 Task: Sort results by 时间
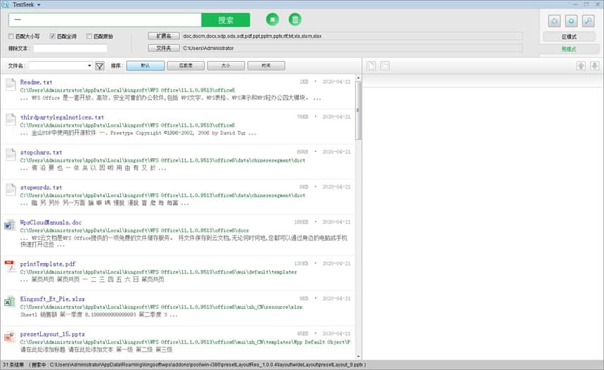(266, 66)
